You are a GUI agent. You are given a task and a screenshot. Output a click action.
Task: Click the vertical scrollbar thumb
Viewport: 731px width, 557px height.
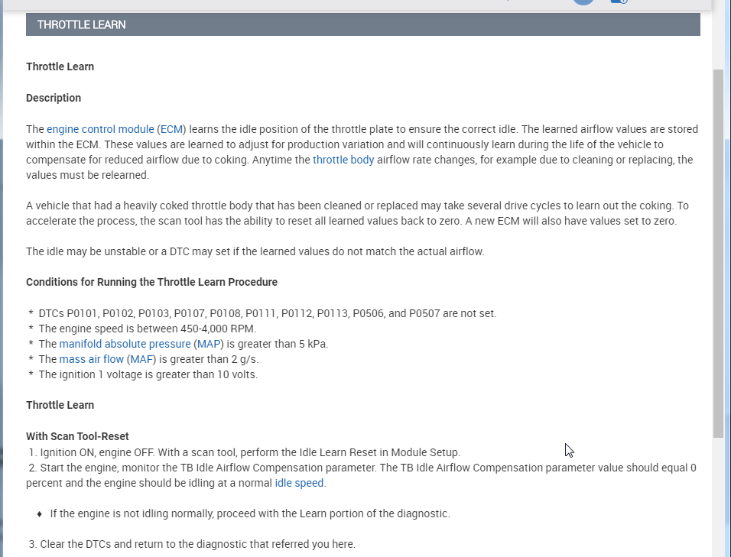coord(718,252)
